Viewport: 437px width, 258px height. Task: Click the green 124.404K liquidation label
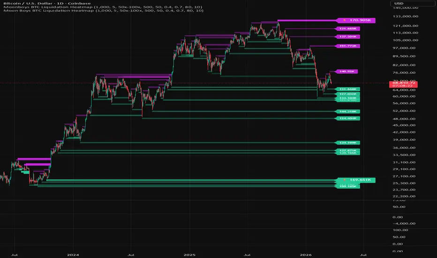pos(348,119)
